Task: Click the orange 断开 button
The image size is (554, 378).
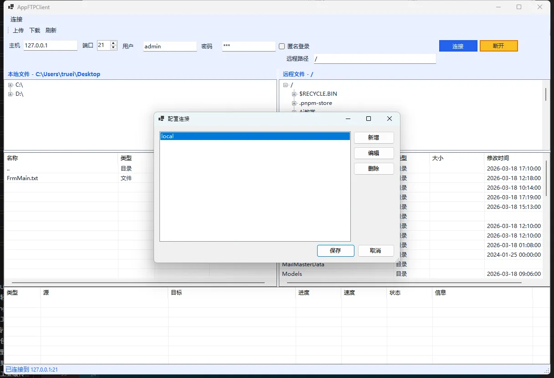Action: pyautogui.click(x=498, y=46)
